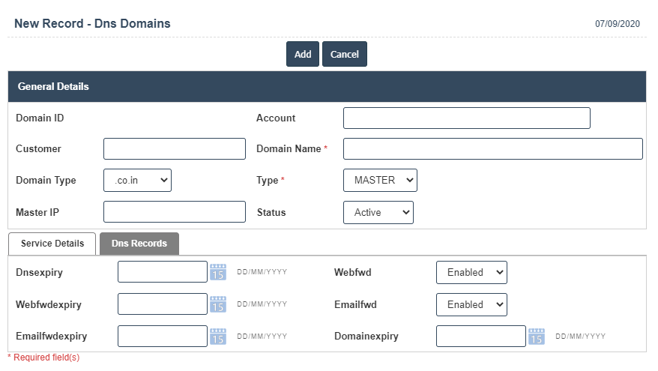Expand the Status dropdown showing Active
This screenshot has height=371, width=658.
coord(378,213)
